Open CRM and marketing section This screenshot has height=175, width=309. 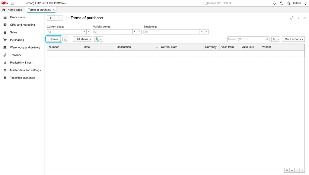click(x=22, y=25)
